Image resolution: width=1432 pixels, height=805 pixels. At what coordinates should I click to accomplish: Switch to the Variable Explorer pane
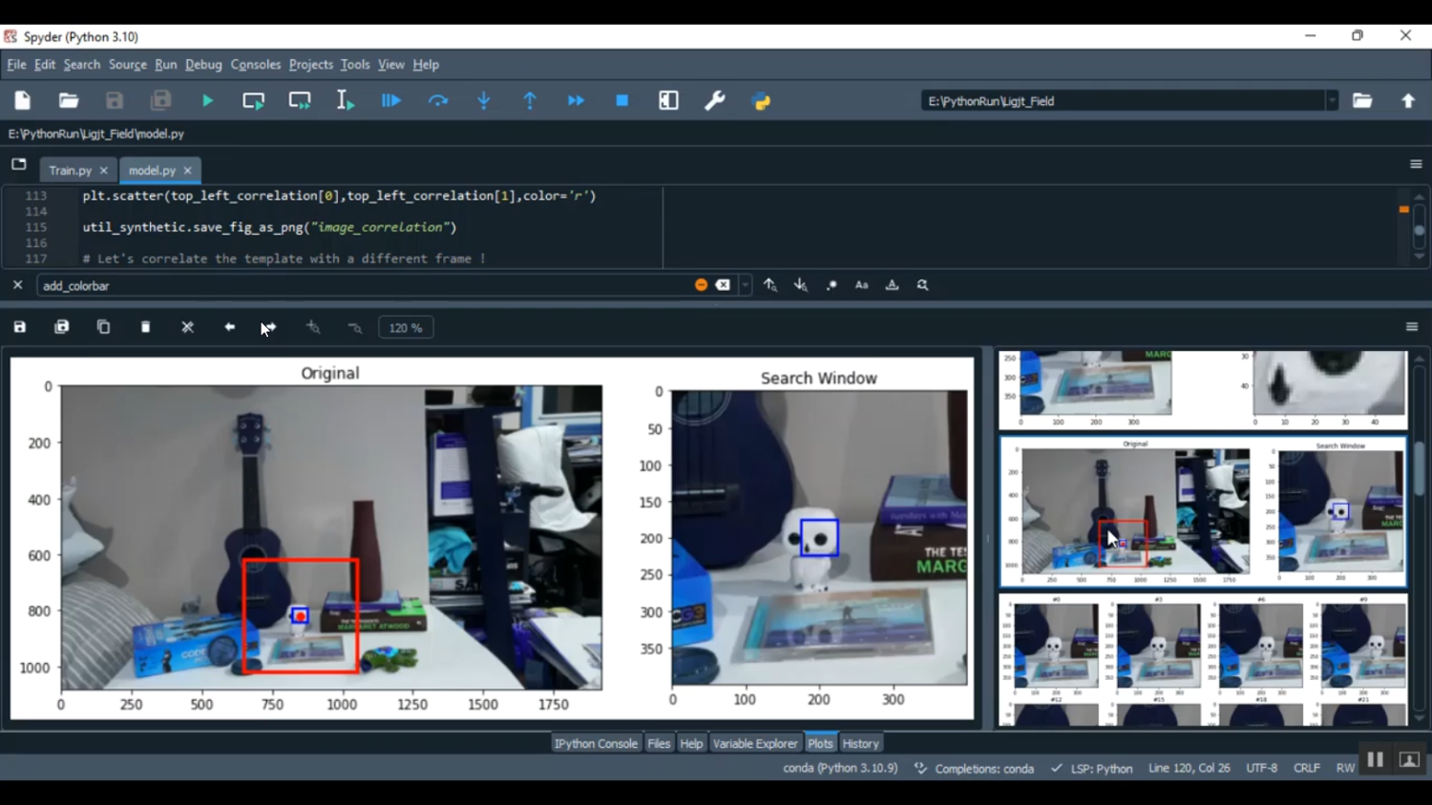tap(754, 744)
